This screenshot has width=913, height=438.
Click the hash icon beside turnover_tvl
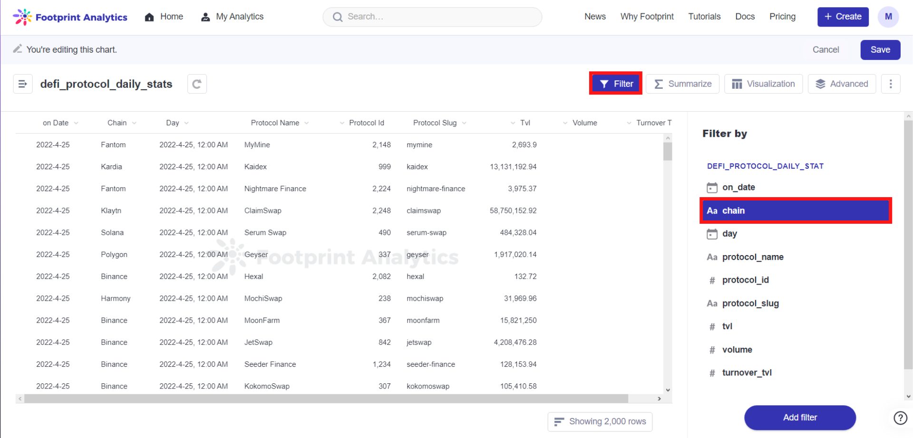712,373
